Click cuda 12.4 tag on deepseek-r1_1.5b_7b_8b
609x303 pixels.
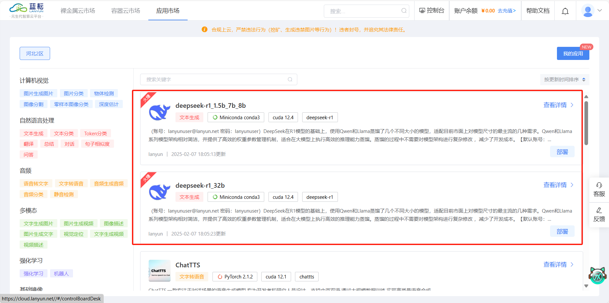[x=283, y=117]
